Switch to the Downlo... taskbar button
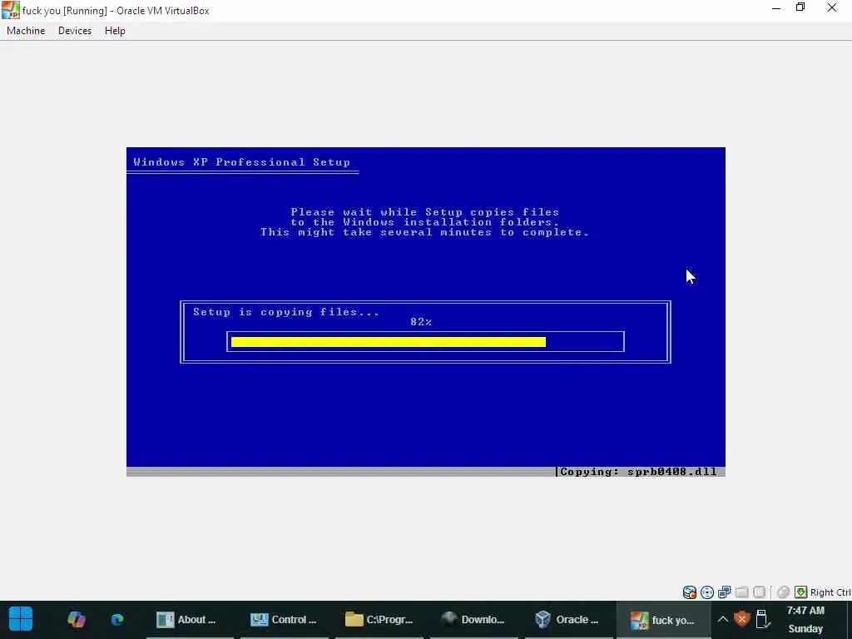 [473, 619]
